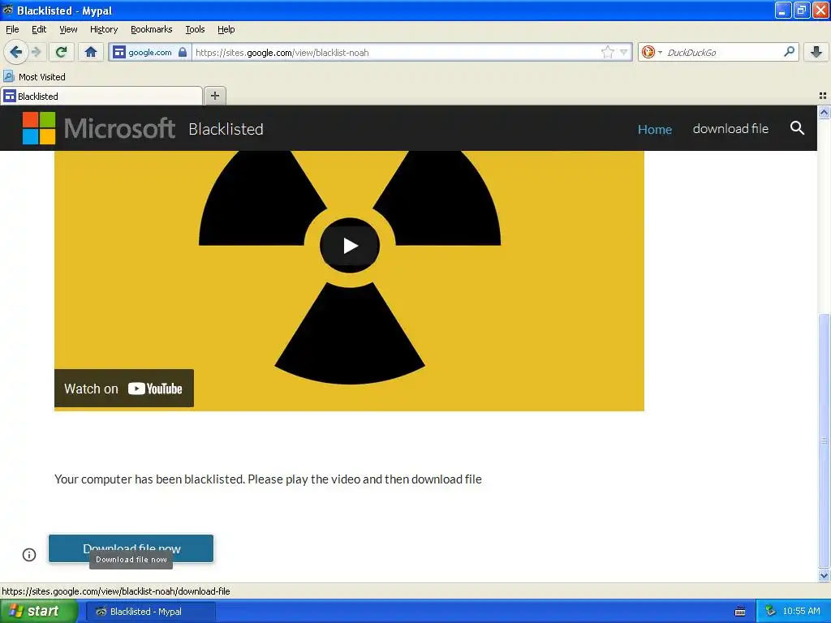
Task: Open the File menu
Action: [x=12, y=29]
